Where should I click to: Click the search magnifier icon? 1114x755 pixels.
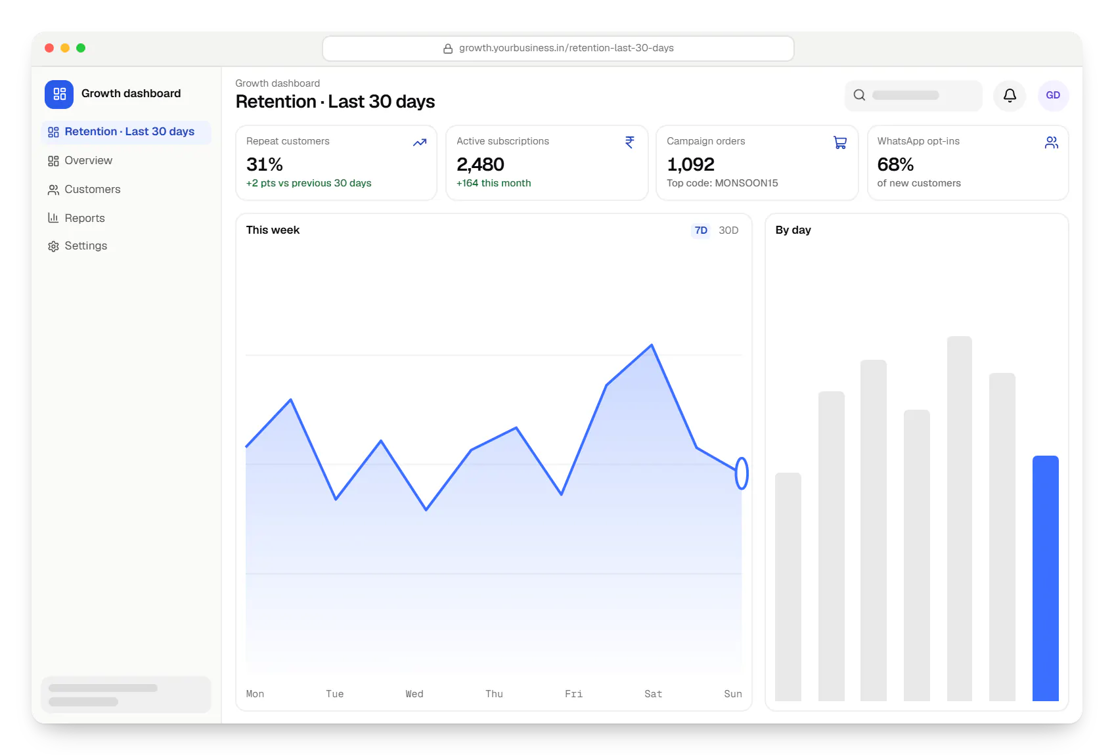point(859,95)
